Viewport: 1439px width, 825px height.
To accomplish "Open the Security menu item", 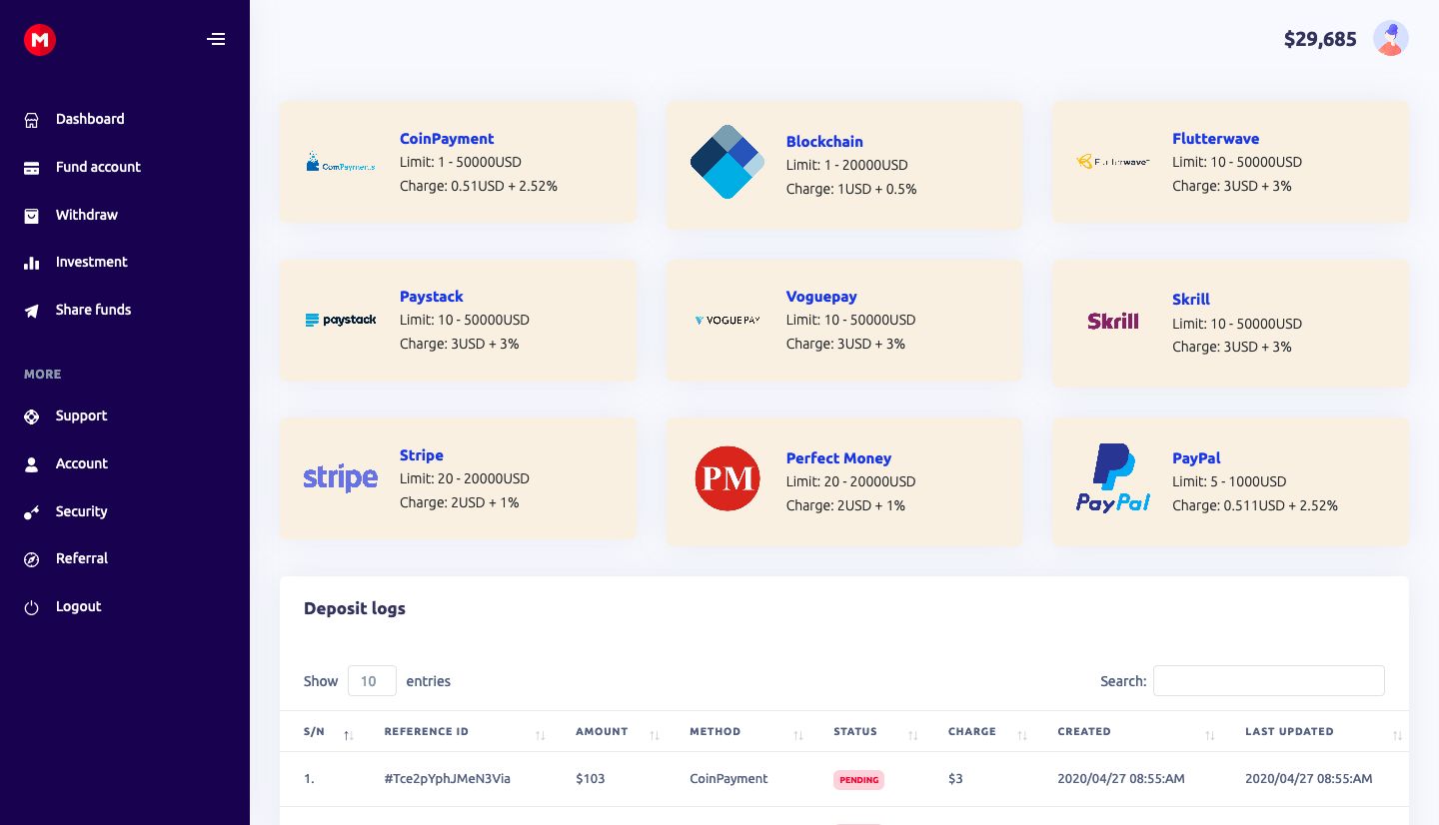I will coord(82,511).
